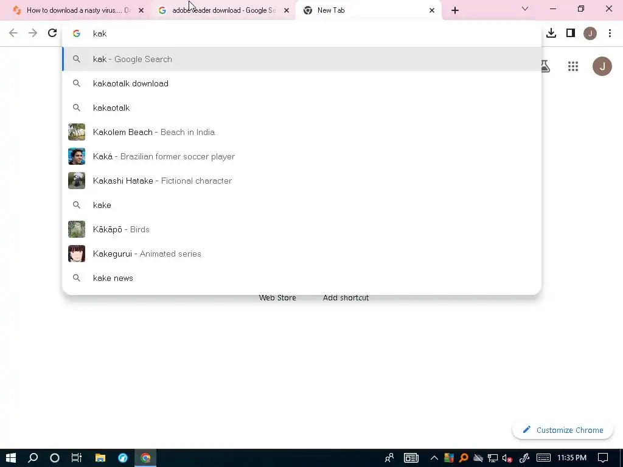
Task: Pick the 'Kakashi Hatake' suggestion
Action: (302, 181)
